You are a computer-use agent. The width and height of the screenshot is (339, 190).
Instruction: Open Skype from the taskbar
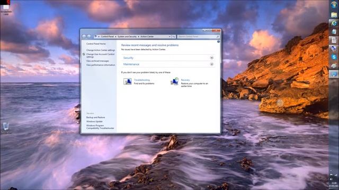click(334, 57)
